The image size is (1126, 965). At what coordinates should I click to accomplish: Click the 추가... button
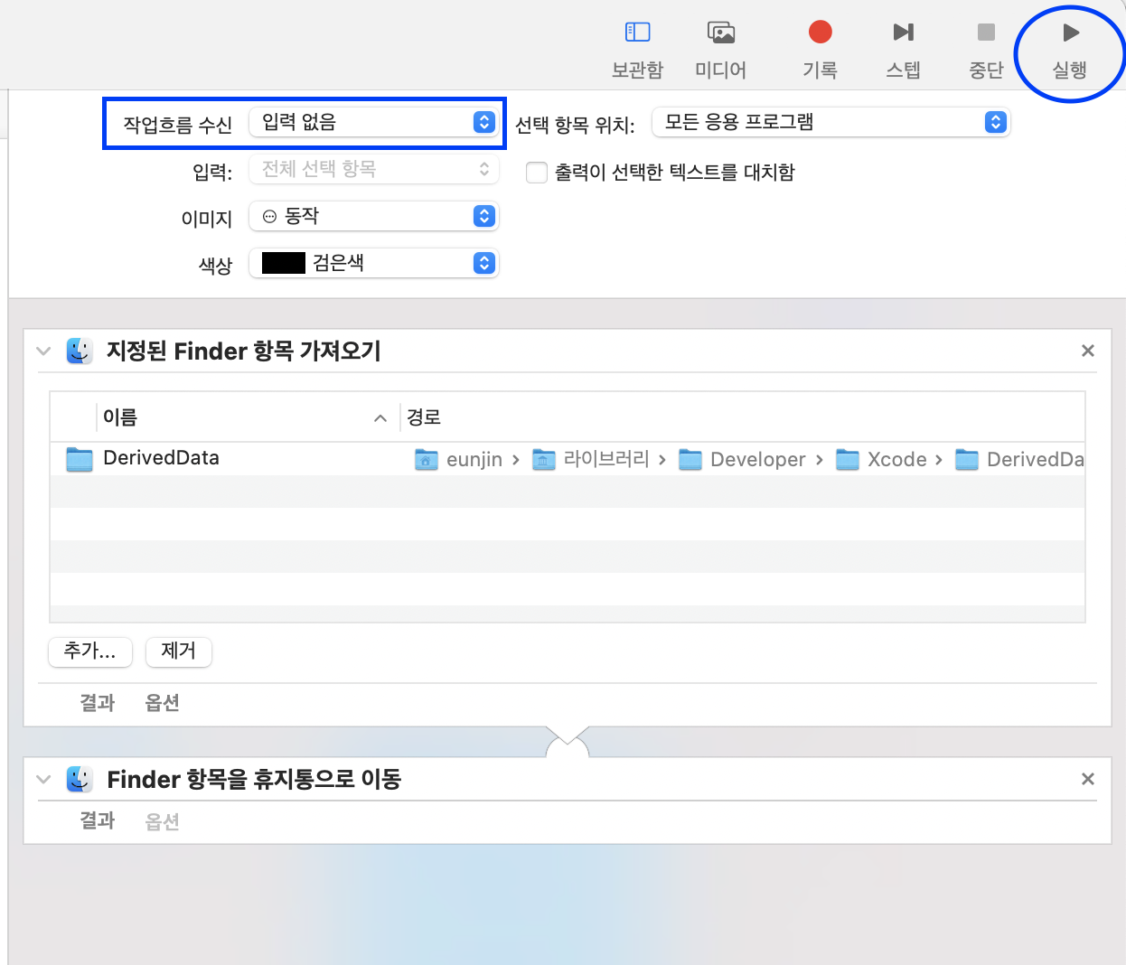point(90,651)
